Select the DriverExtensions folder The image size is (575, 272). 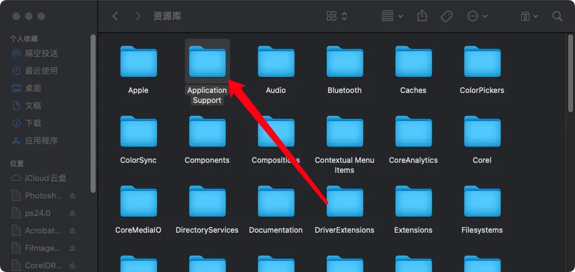point(345,202)
